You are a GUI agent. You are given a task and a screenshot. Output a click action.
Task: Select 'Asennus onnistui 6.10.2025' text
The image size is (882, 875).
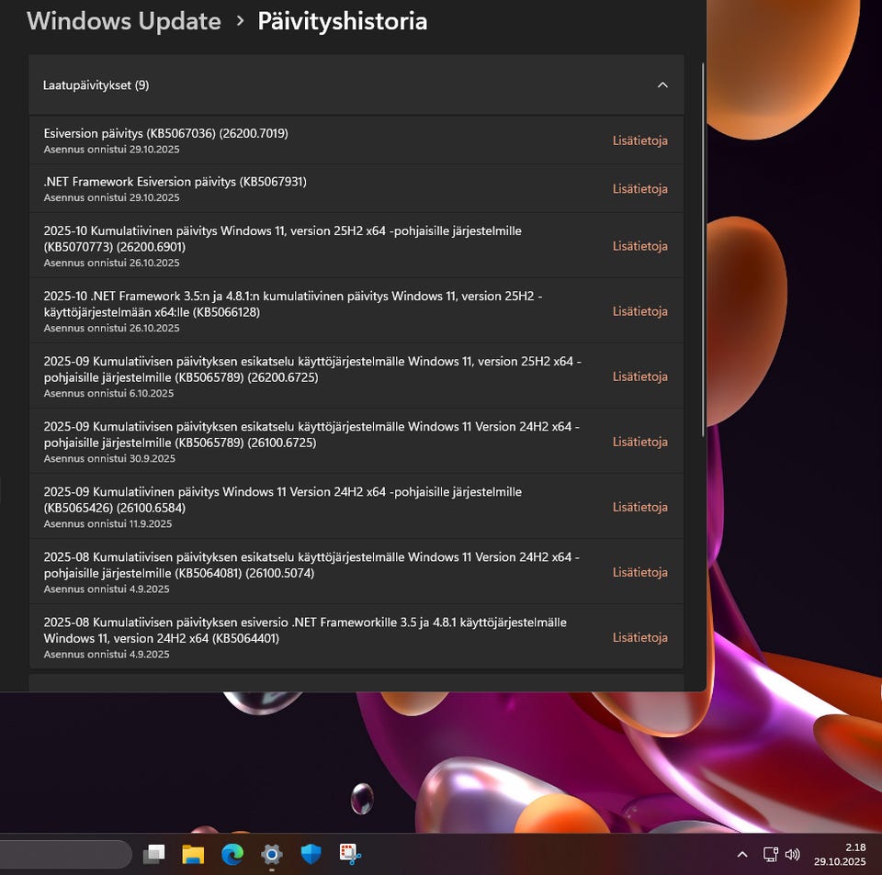[108, 393]
